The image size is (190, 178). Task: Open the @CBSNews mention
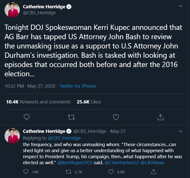pos(152,162)
